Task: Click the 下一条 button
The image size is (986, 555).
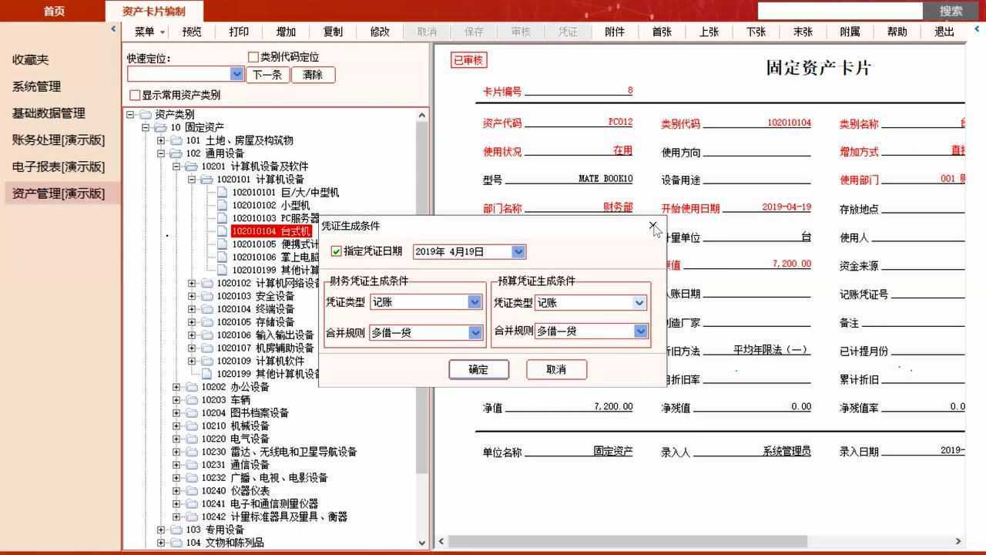Action: point(267,75)
